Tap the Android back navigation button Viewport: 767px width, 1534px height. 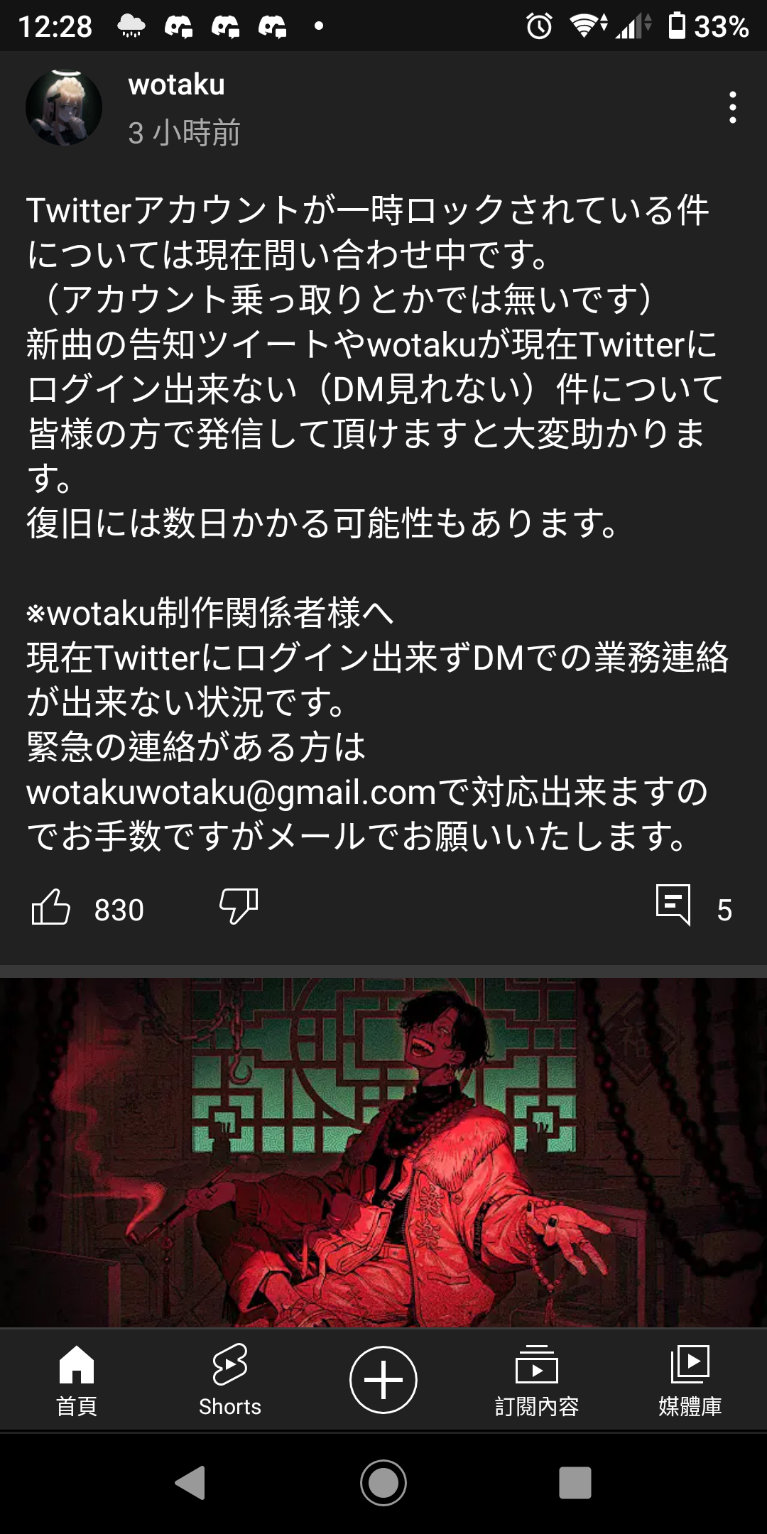pyautogui.click(x=190, y=1483)
